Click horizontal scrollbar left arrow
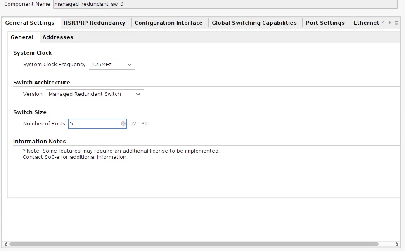The width and height of the screenshot is (405, 251). coord(6,244)
